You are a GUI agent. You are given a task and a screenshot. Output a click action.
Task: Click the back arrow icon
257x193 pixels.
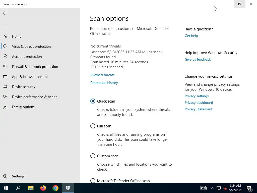(5, 13)
